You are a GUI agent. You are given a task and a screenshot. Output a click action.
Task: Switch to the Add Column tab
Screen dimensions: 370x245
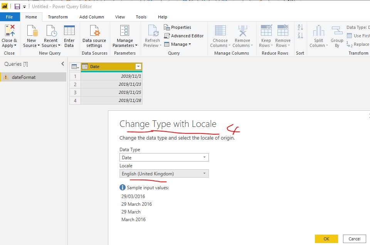pyautogui.click(x=92, y=17)
